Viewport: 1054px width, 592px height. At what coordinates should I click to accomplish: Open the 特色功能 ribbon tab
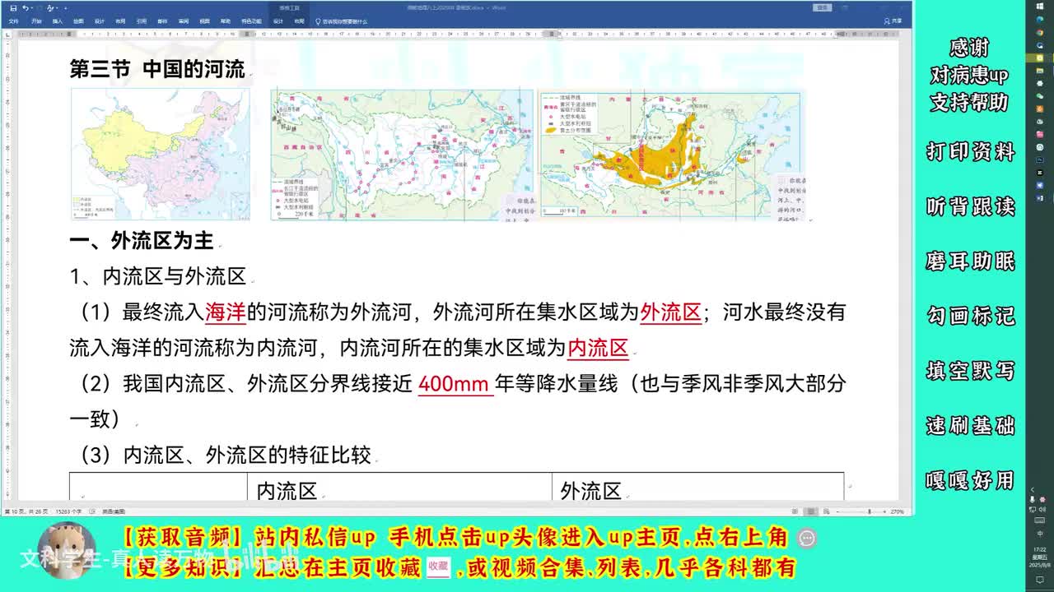pos(251,21)
